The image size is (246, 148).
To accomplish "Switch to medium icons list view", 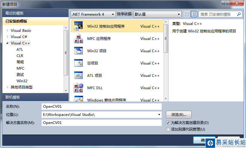I will pos(194,14).
